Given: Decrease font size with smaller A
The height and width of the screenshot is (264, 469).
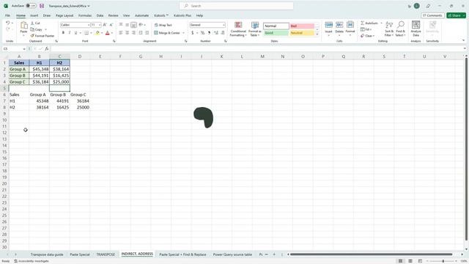Looking at the screenshot, I should (111, 25).
